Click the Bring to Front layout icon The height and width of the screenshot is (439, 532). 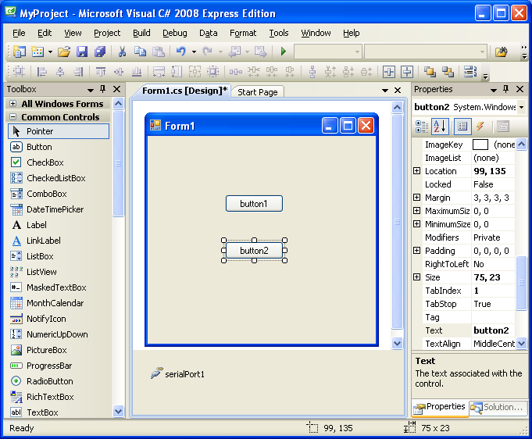pos(430,72)
